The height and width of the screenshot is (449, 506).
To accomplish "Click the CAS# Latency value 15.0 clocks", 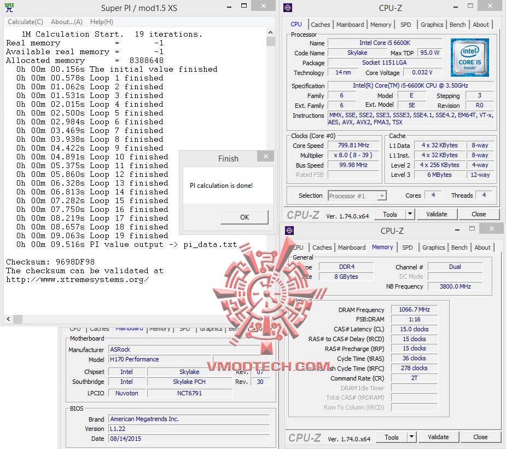I will click(x=414, y=329).
